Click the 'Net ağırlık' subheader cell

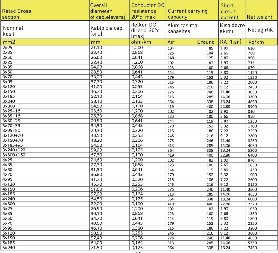click(x=260, y=30)
